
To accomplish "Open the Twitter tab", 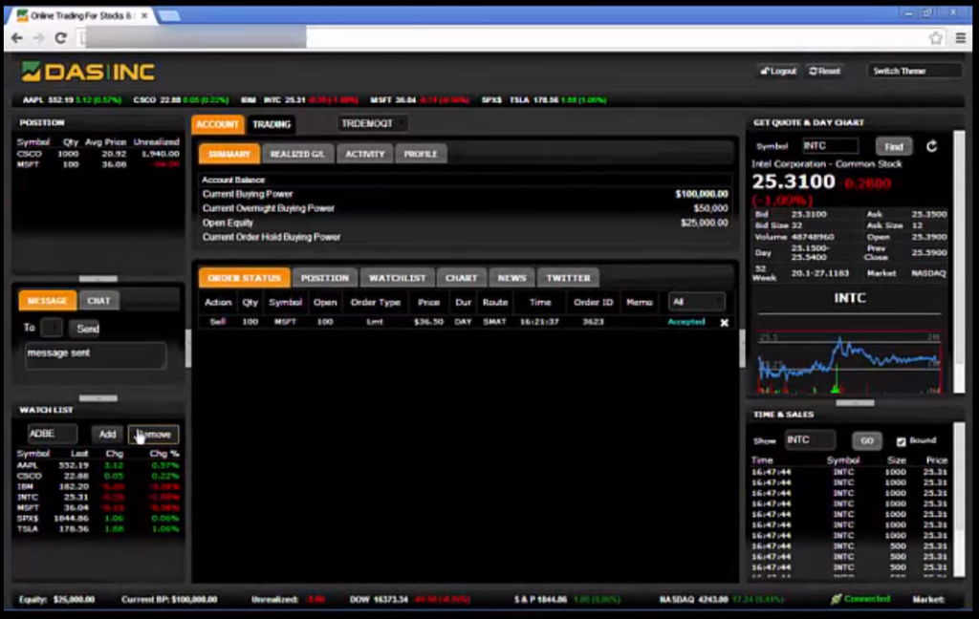I will (x=568, y=278).
